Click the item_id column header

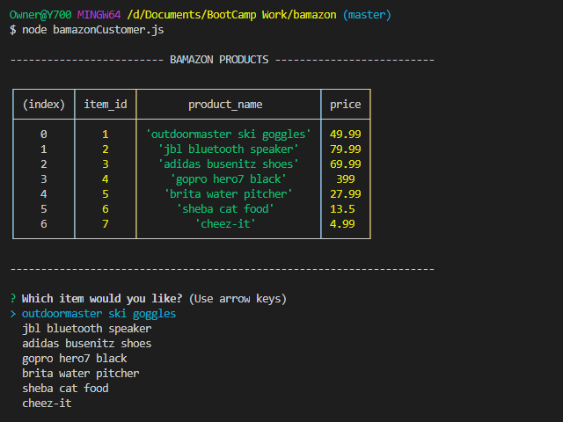(x=105, y=105)
